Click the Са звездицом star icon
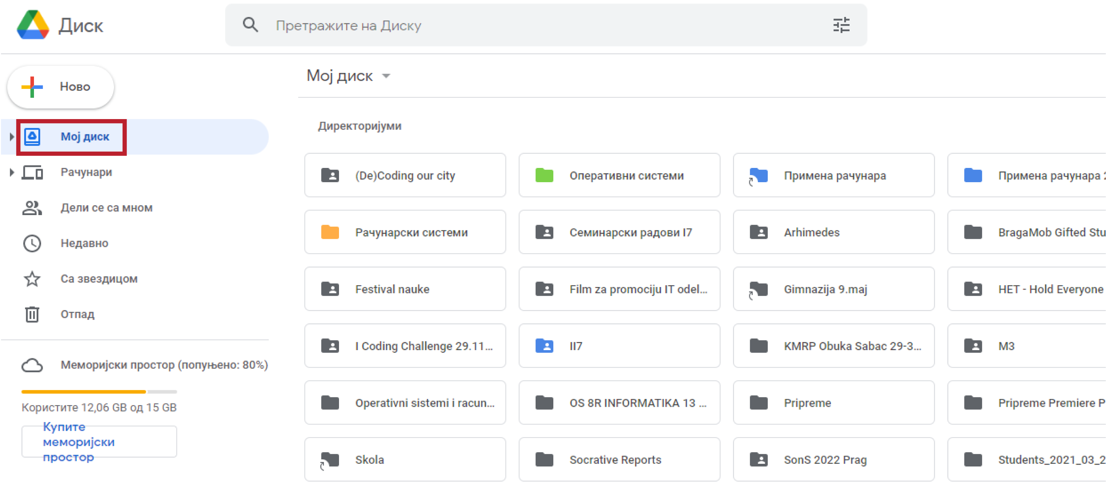The image size is (1106, 496). 32,279
